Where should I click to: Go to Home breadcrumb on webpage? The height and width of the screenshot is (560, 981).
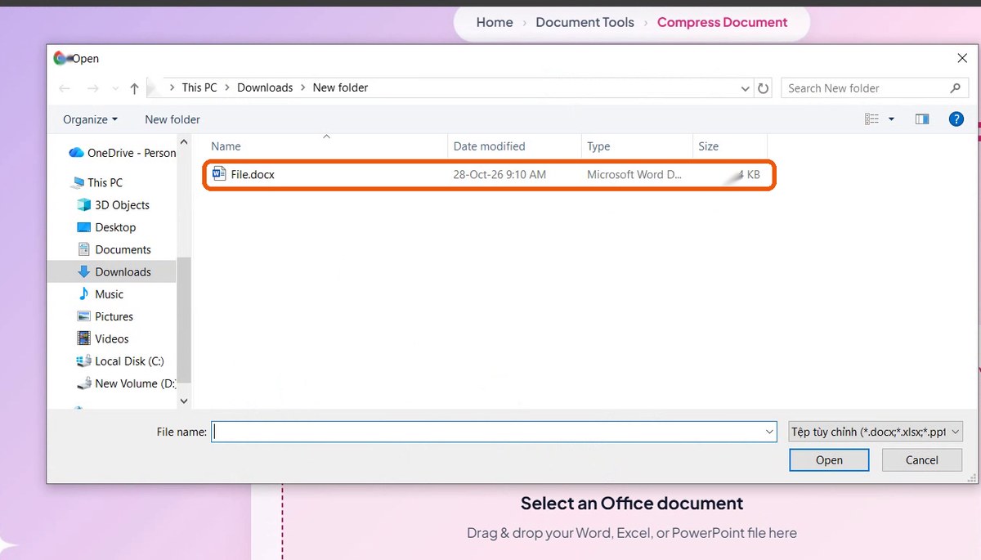pyautogui.click(x=495, y=23)
